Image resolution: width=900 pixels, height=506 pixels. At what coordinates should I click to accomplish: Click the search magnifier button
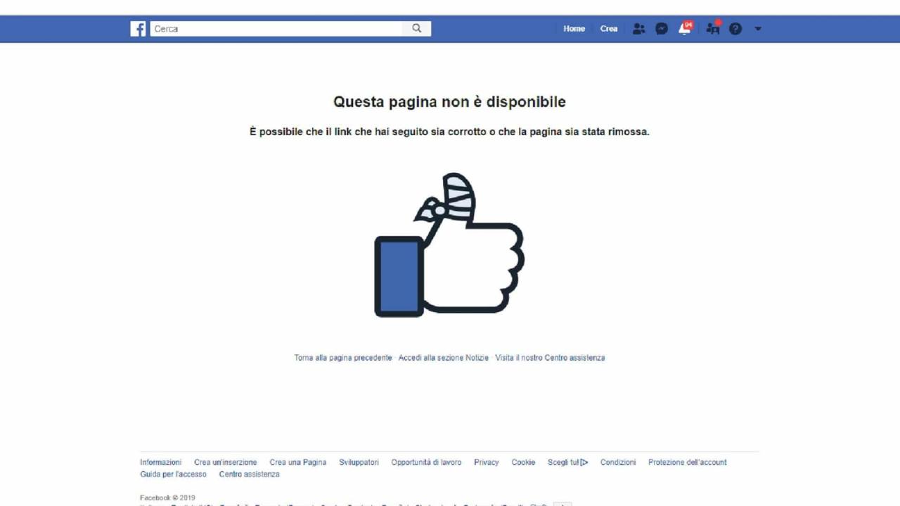coord(417,29)
